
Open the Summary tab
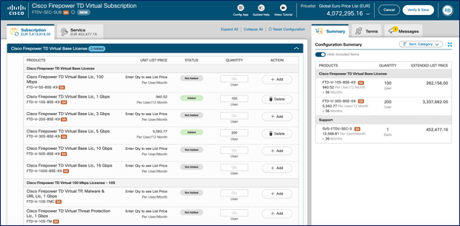pos(330,31)
